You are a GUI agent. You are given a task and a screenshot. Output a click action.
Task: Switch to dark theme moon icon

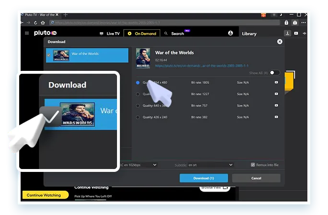281,15
